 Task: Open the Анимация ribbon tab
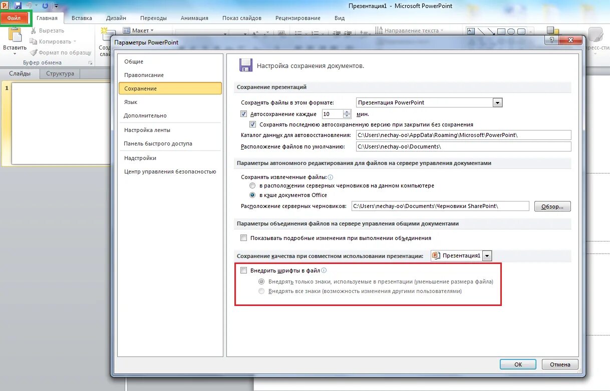click(195, 18)
